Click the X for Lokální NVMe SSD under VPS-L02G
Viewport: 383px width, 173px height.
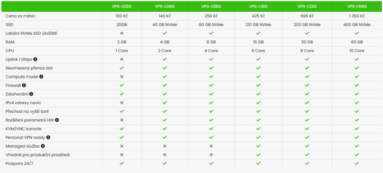[122, 33]
